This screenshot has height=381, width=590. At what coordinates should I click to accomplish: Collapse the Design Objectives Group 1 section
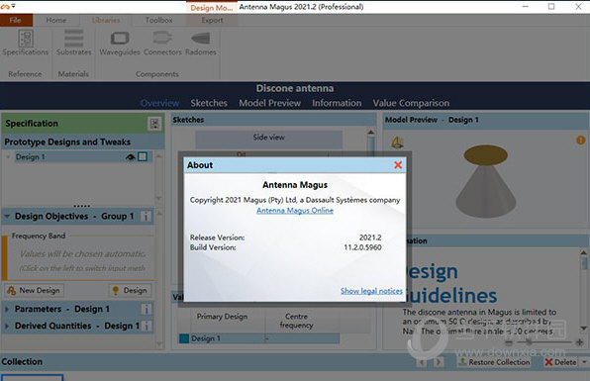(x=7, y=217)
